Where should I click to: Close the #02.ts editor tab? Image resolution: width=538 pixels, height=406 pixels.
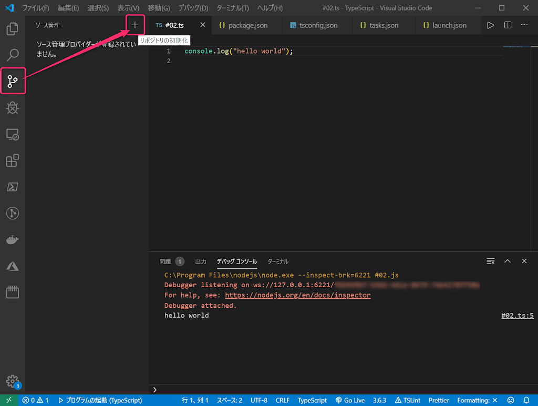point(203,25)
